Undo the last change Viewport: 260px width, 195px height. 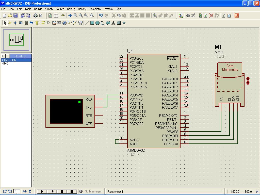101,15
